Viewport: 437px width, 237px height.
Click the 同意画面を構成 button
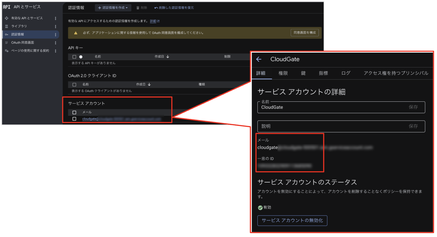click(305, 33)
